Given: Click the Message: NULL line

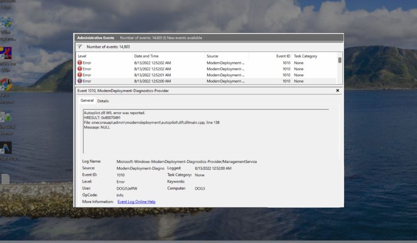Looking at the screenshot, I should tap(97, 128).
